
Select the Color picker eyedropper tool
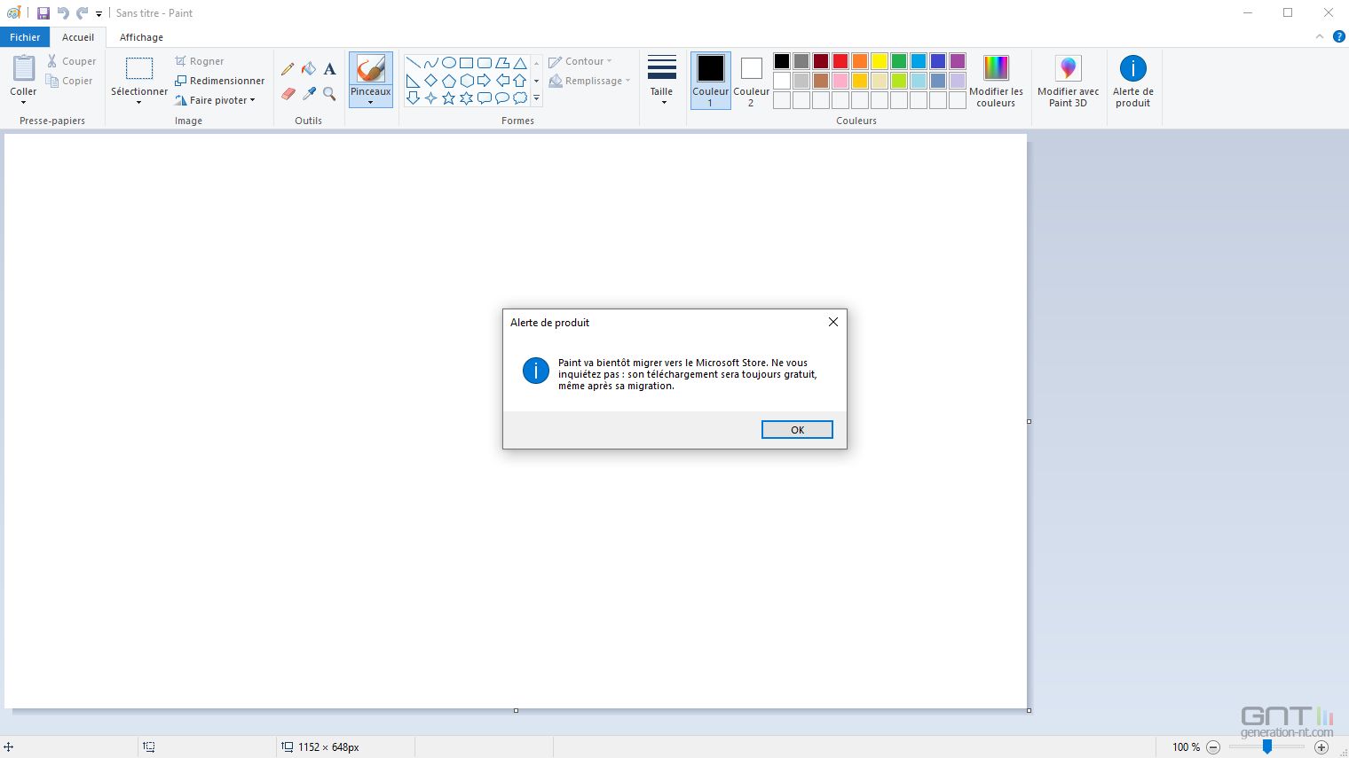pyautogui.click(x=309, y=93)
